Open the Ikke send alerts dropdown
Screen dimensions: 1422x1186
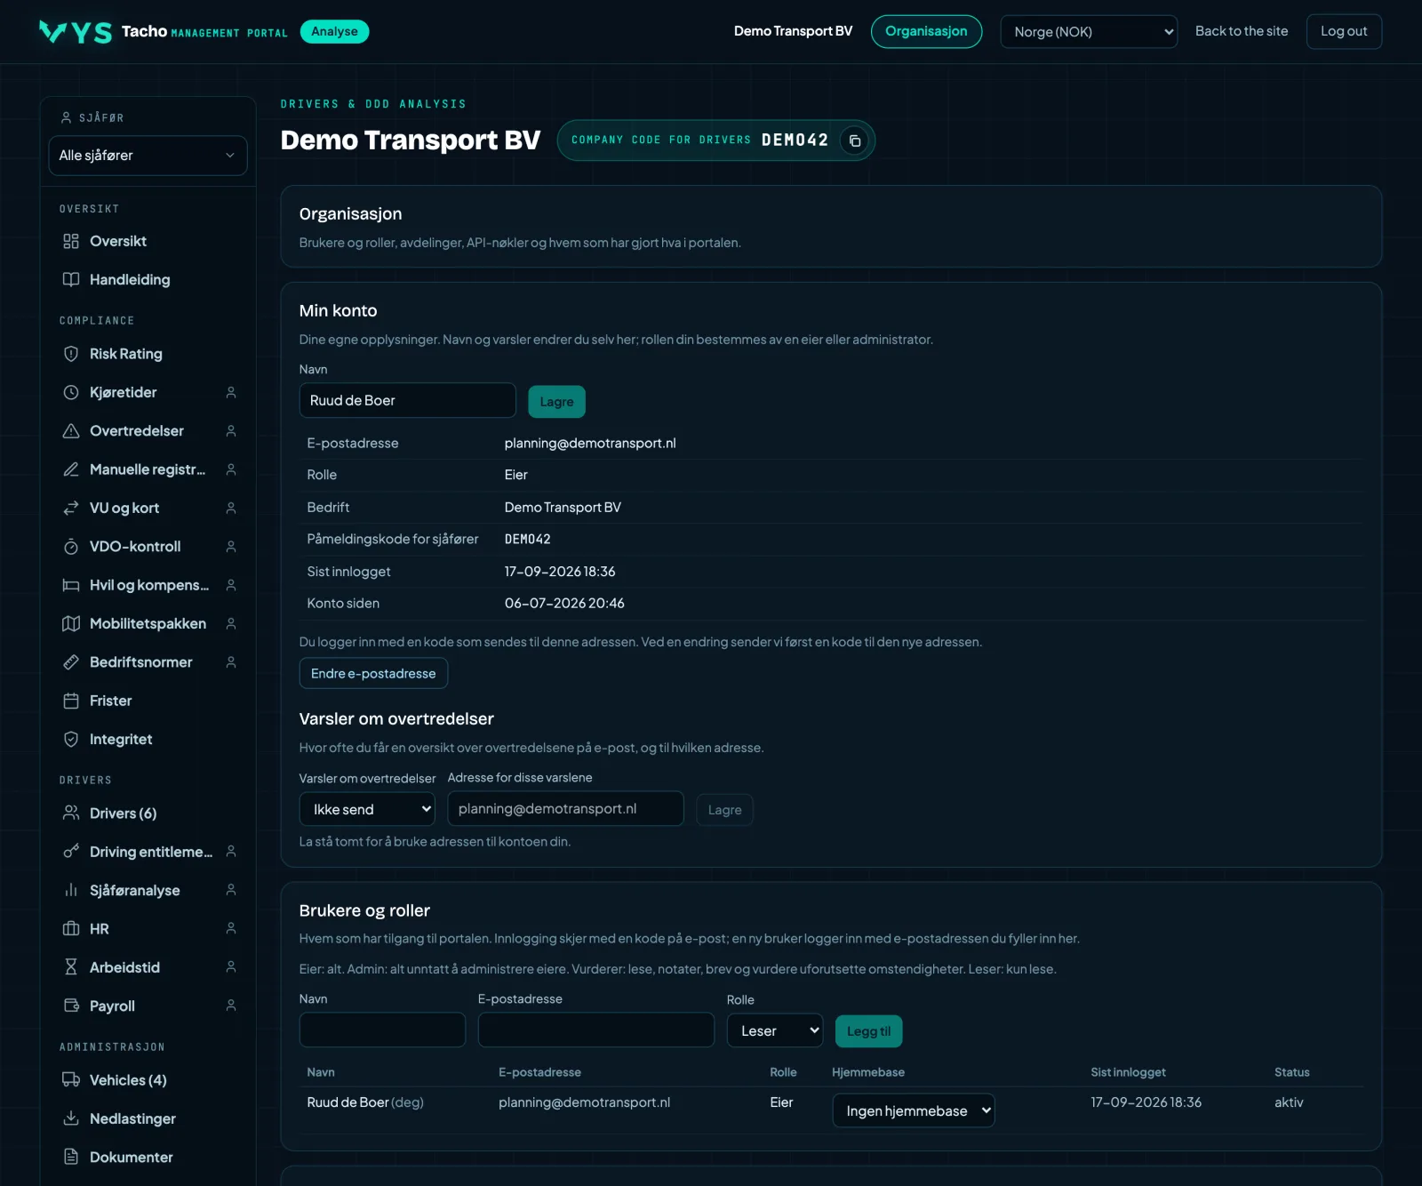point(367,809)
